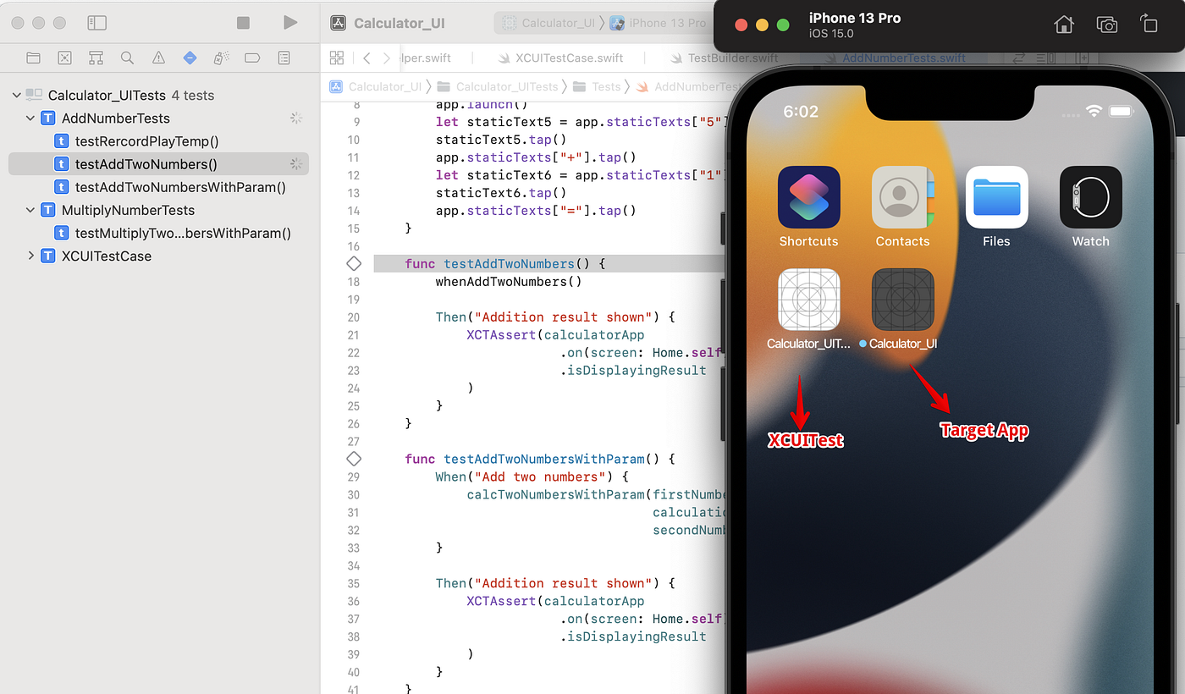Launch the Calculator_UI target app icon
This screenshot has width=1185, height=694.
click(x=902, y=300)
